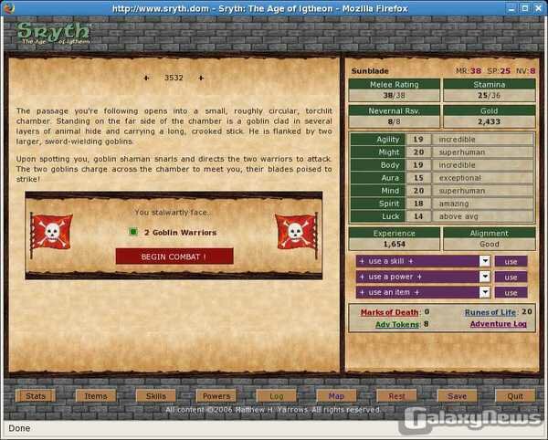Viewport: 548px width, 440px height.
Task: Open the 'use an item' dropdown
Action: click(423, 293)
